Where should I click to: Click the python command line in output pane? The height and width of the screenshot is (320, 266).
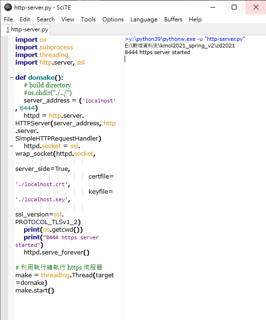(185, 39)
